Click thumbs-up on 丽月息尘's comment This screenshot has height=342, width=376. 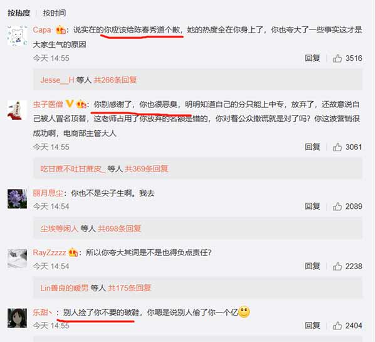[x=337, y=206]
